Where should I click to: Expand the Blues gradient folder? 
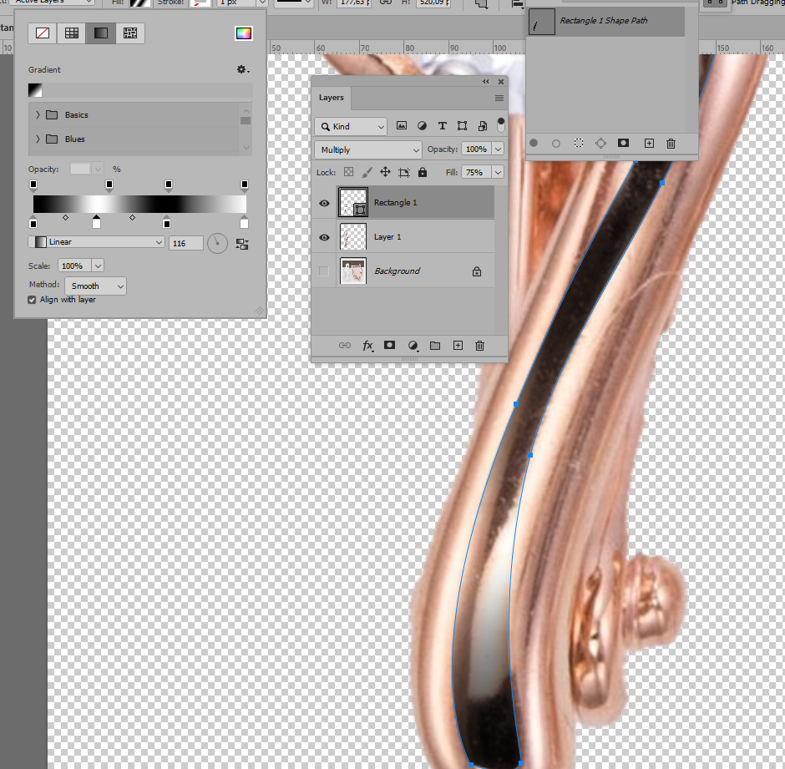tap(38, 139)
